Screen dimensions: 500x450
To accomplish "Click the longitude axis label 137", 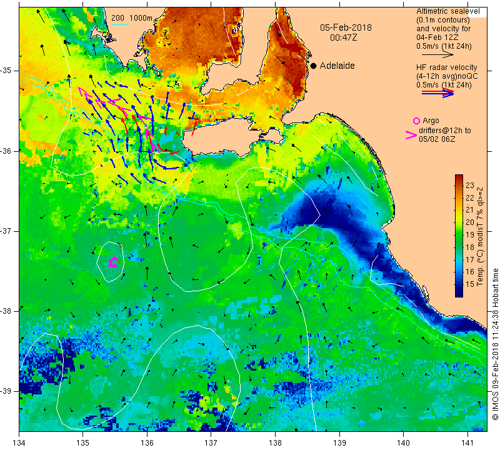I will [211, 443].
